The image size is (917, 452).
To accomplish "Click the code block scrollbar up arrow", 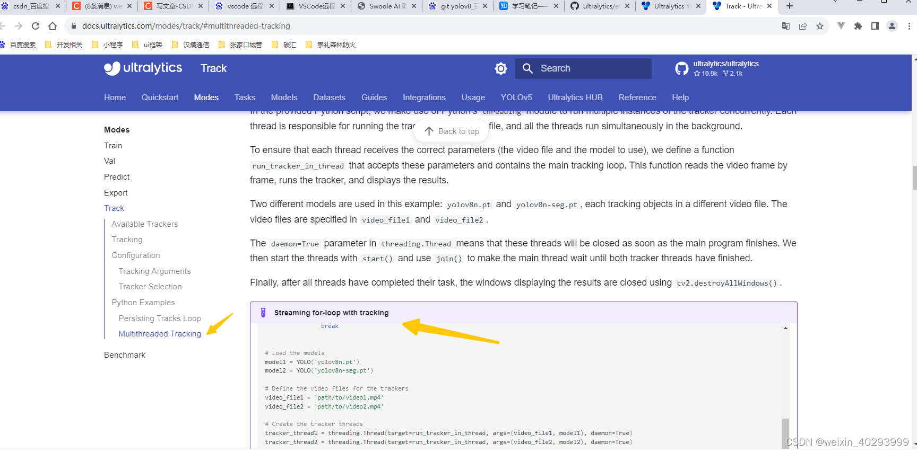I will point(785,329).
